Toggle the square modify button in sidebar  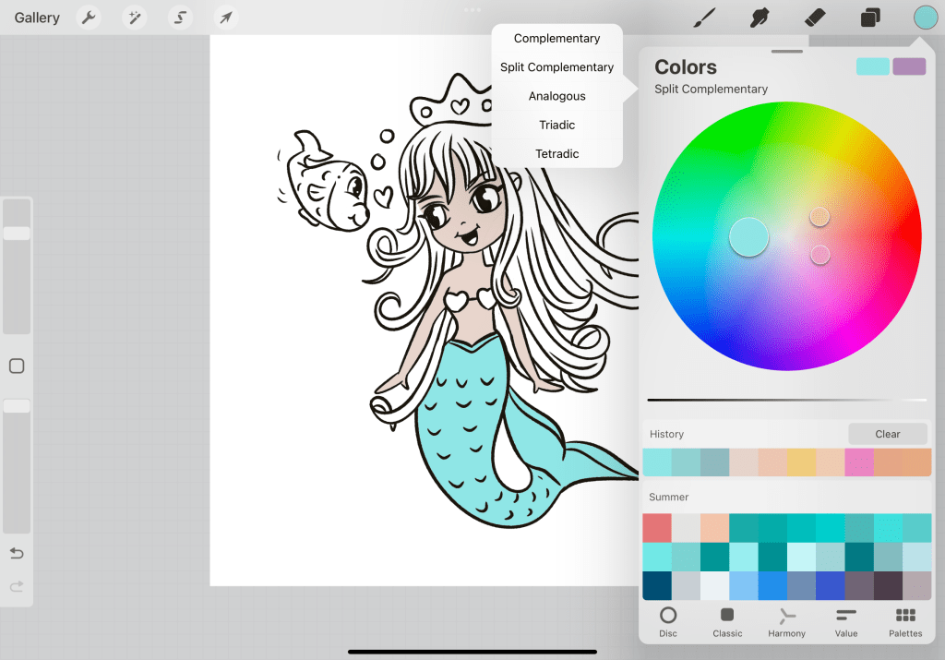point(17,366)
